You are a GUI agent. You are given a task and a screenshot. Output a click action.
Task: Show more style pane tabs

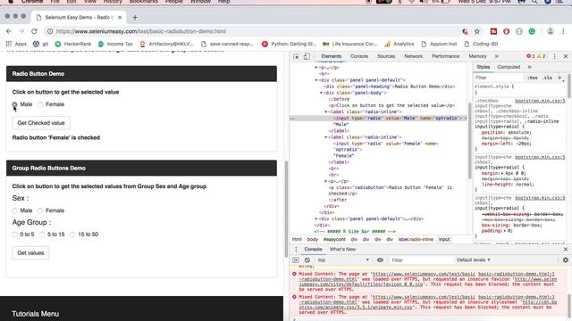point(530,67)
